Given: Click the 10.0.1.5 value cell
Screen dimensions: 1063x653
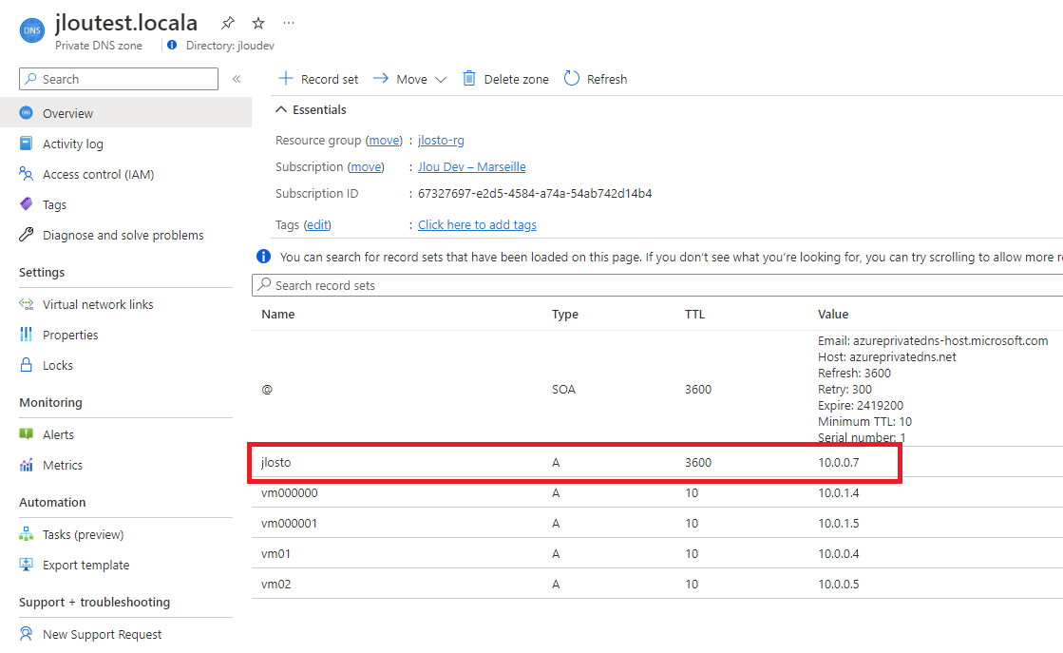Looking at the screenshot, I should (x=839, y=524).
